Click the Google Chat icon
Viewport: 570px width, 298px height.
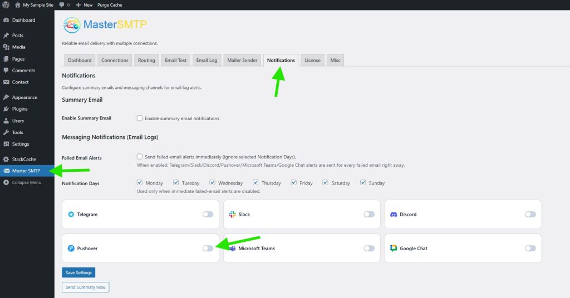pyautogui.click(x=394, y=249)
